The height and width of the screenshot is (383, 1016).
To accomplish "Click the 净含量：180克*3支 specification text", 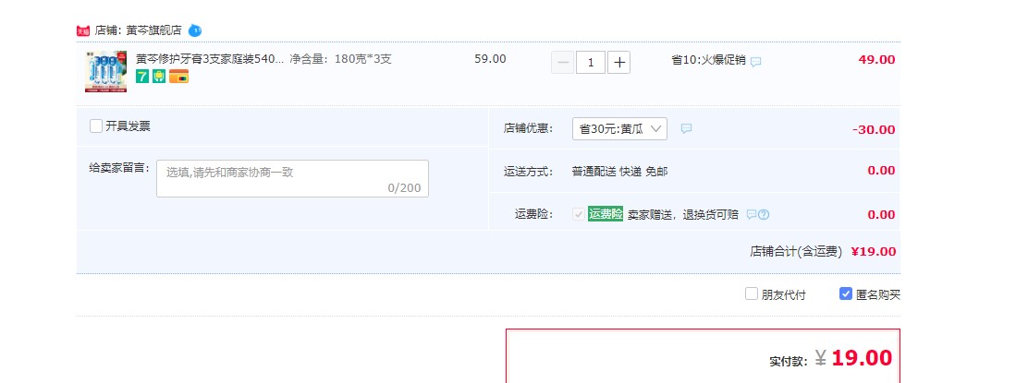I will click(x=341, y=59).
